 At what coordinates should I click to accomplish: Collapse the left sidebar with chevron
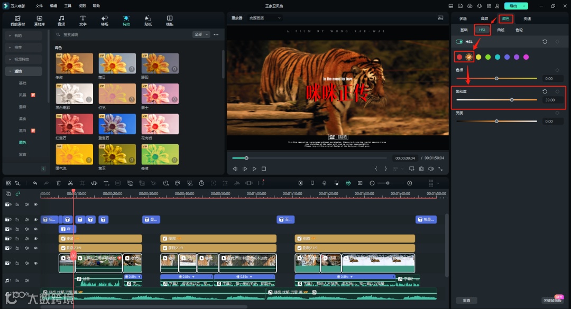tap(43, 168)
